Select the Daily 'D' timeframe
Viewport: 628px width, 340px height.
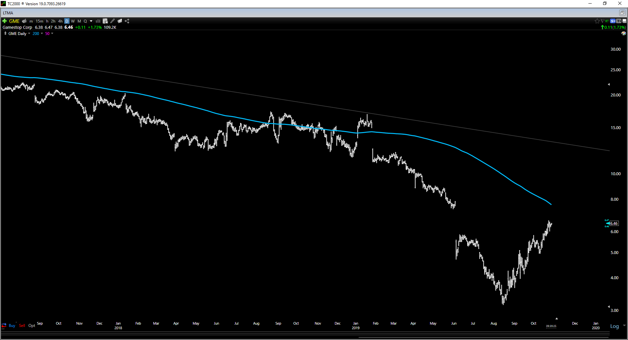[x=67, y=21]
